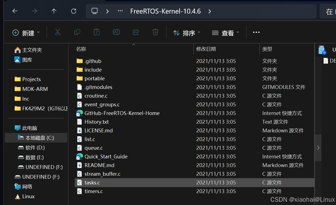
Task: Select the include folder icon
Action: 79,70
